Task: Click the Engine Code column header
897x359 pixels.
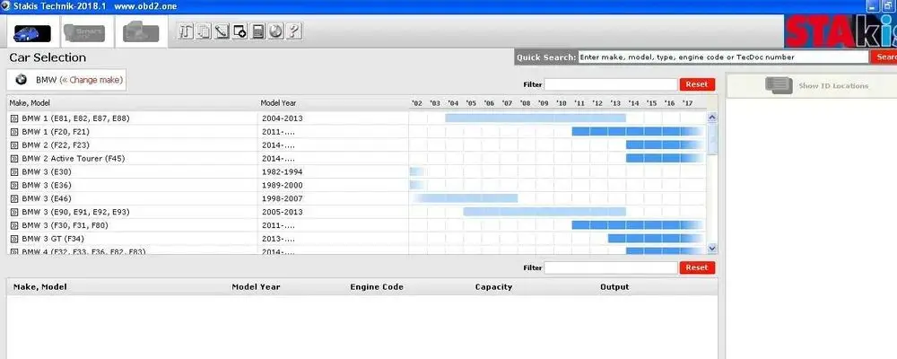Action: point(377,287)
